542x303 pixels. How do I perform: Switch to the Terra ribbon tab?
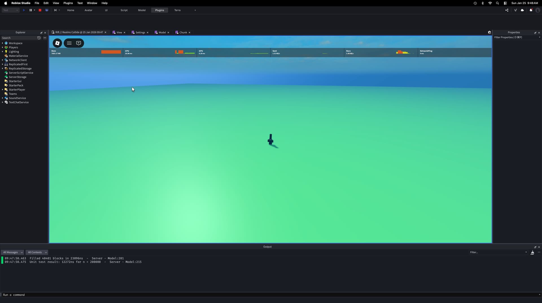point(177,10)
